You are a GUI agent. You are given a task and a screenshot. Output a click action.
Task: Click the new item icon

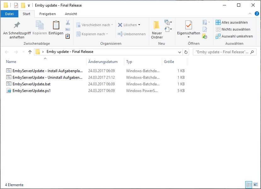click(168, 22)
